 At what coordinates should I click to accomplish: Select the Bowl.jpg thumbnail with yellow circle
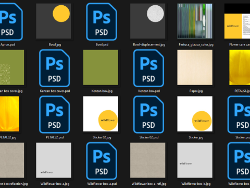(54, 21)
